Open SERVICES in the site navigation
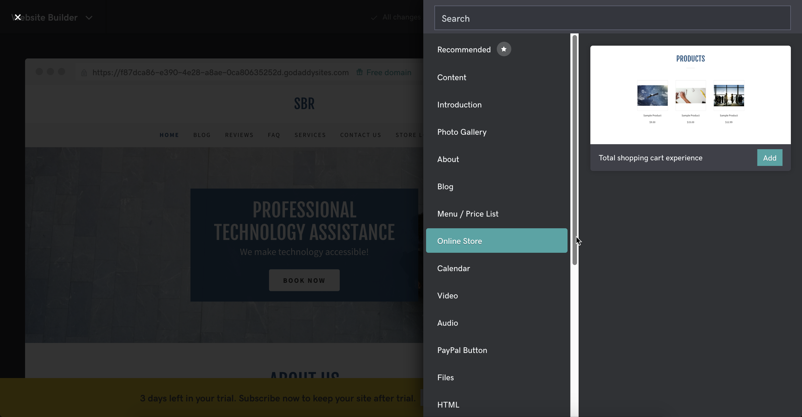This screenshot has height=417, width=802. click(x=310, y=135)
